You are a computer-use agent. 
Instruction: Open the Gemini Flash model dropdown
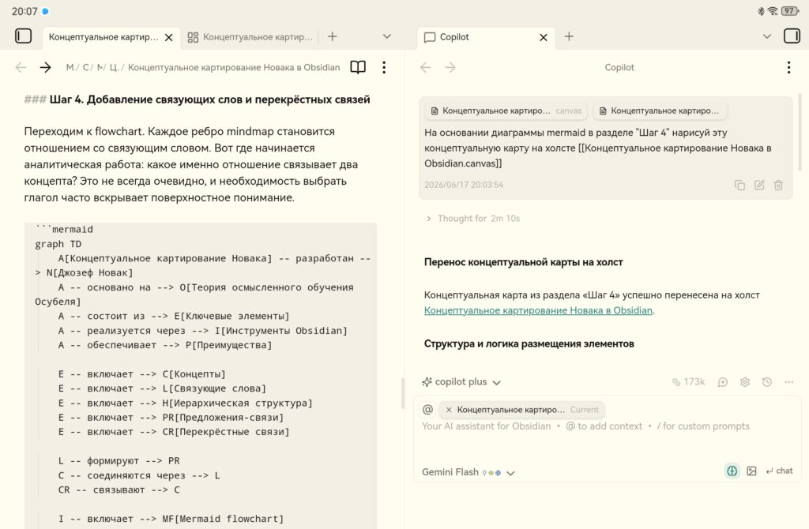[x=468, y=472]
